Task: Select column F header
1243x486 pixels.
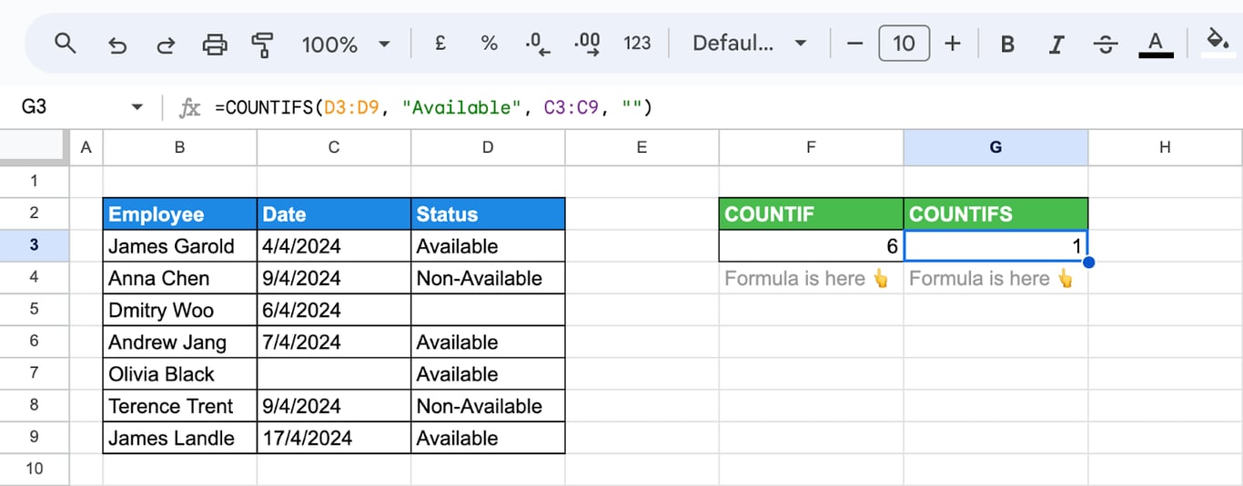Action: pos(811,147)
